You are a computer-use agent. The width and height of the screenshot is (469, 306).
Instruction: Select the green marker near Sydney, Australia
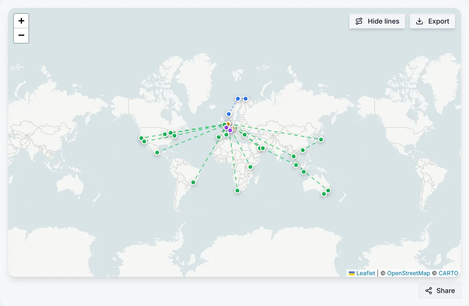tap(328, 191)
